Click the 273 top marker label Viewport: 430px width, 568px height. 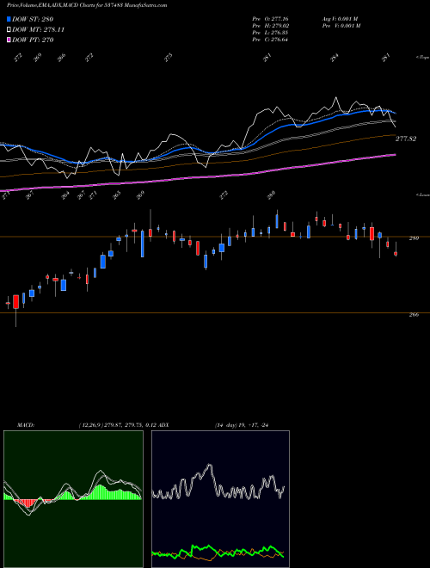168,58
